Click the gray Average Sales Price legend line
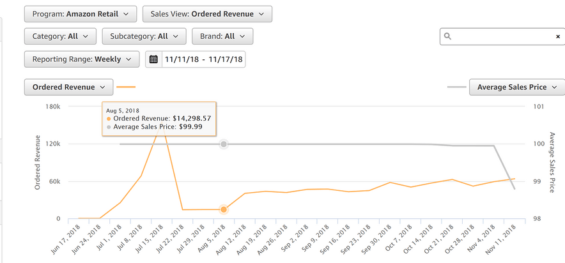The height and width of the screenshot is (263, 565). point(456,87)
